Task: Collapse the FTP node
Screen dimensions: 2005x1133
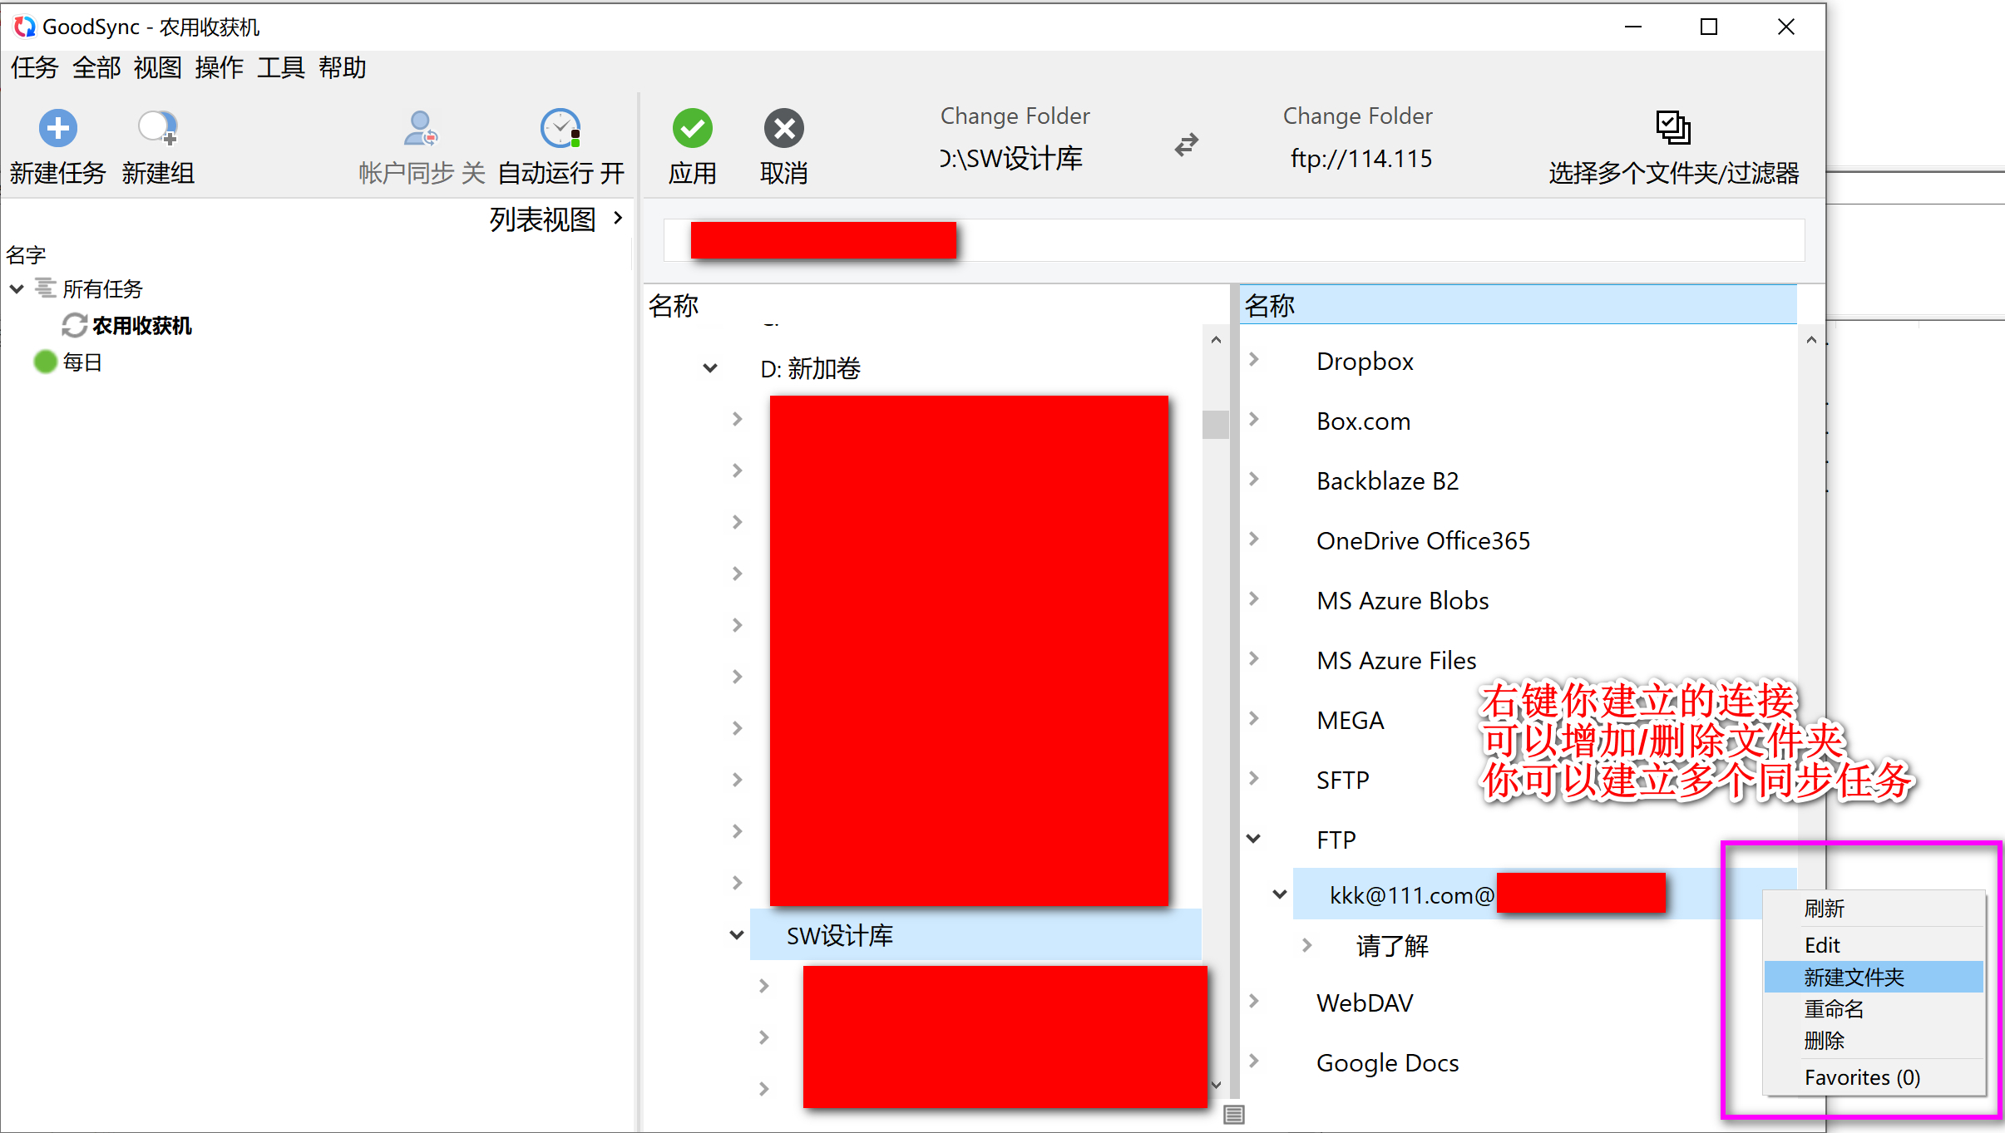Action: pyautogui.click(x=1253, y=838)
